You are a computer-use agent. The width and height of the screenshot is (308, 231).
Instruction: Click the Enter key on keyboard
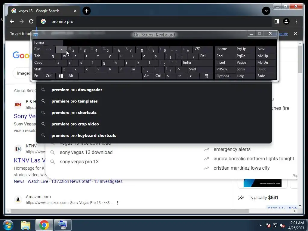coord(197,63)
